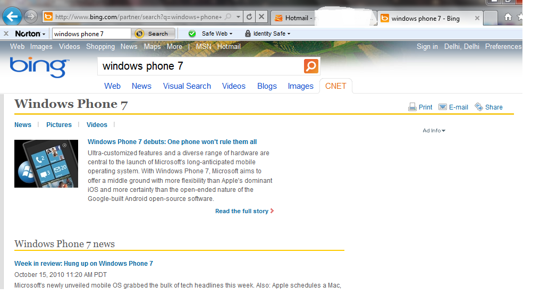Click the E-mail text link
The width and height of the screenshot is (540, 295).
pos(458,107)
